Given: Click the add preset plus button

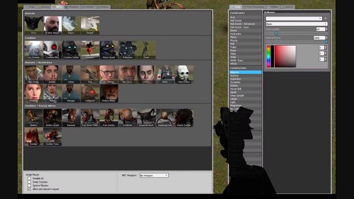Looking at the screenshot, I should [x=325, y=18].
